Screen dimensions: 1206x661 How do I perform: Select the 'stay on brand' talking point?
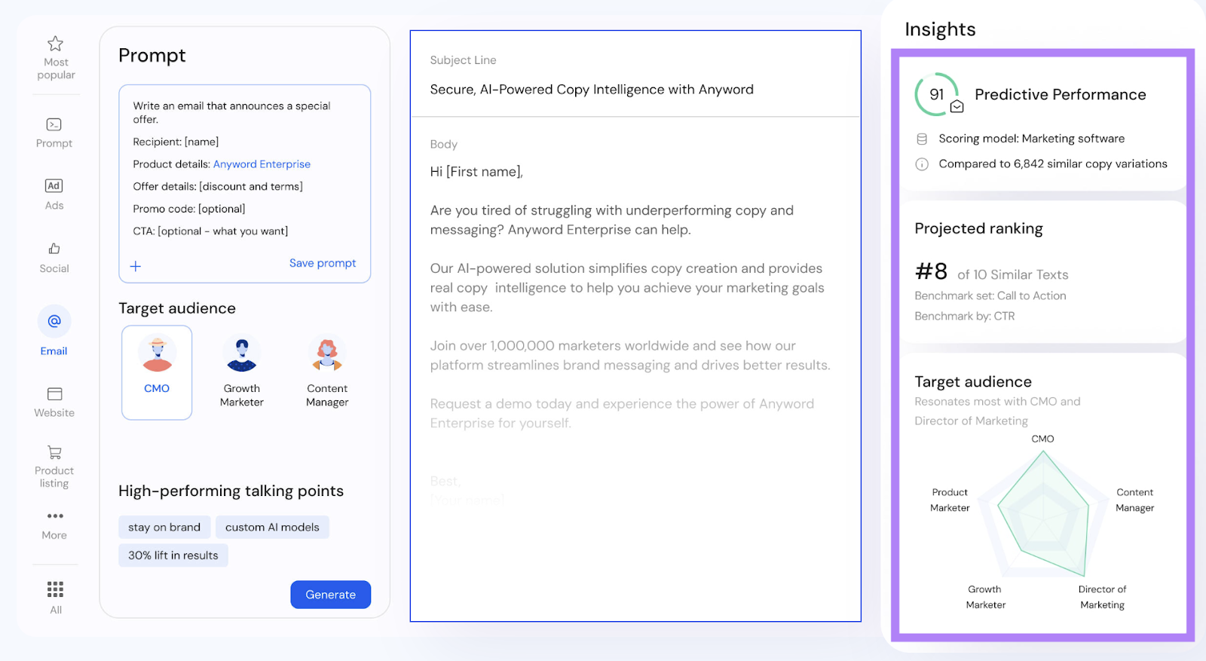point(164,528)
